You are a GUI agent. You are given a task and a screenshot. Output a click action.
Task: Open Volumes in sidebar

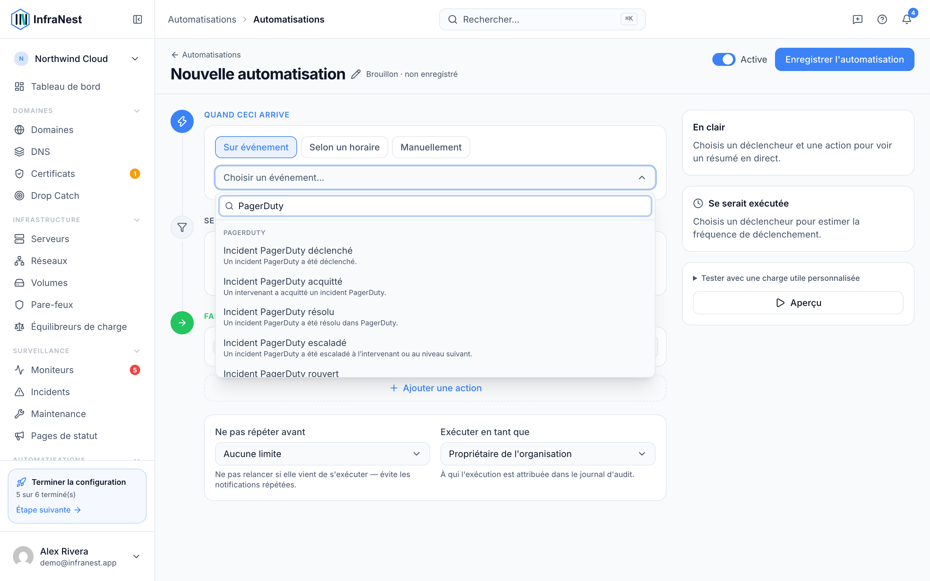click(x=77, y=282)
